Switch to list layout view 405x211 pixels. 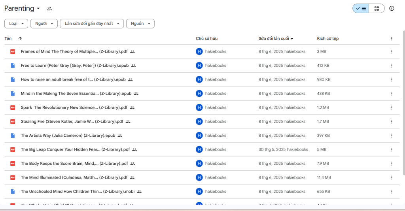[361, 9]
